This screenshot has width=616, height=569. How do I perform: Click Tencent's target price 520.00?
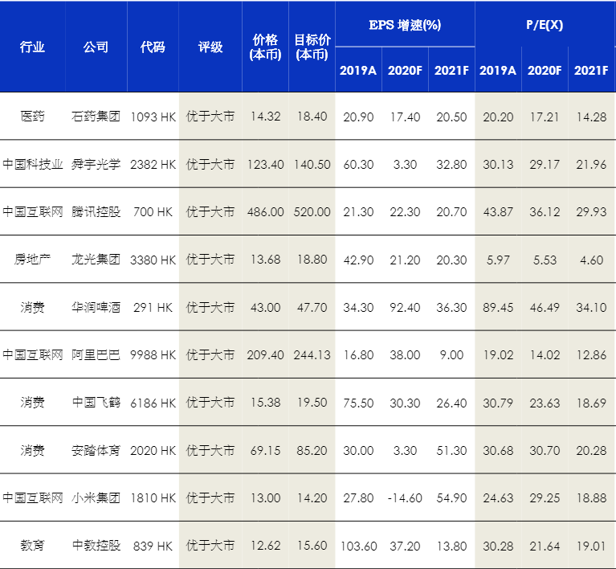[x=312, y=212]
